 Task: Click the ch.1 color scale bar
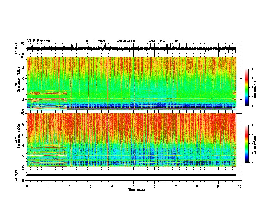pyautogui.click(x=246, y=87)
